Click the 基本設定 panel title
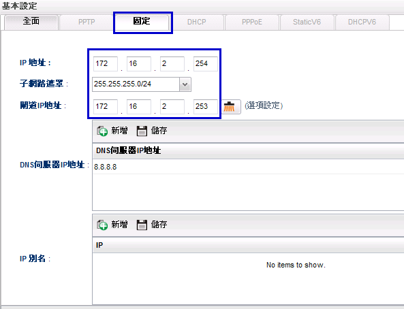Viewport: 404px width, 309px height. [x=20, y=6]
